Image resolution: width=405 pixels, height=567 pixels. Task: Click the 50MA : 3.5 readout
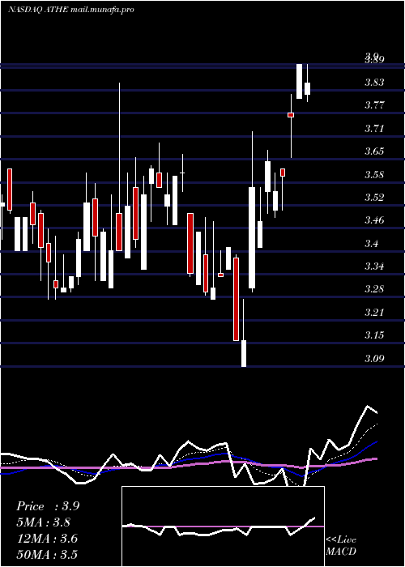pos(47,554)
